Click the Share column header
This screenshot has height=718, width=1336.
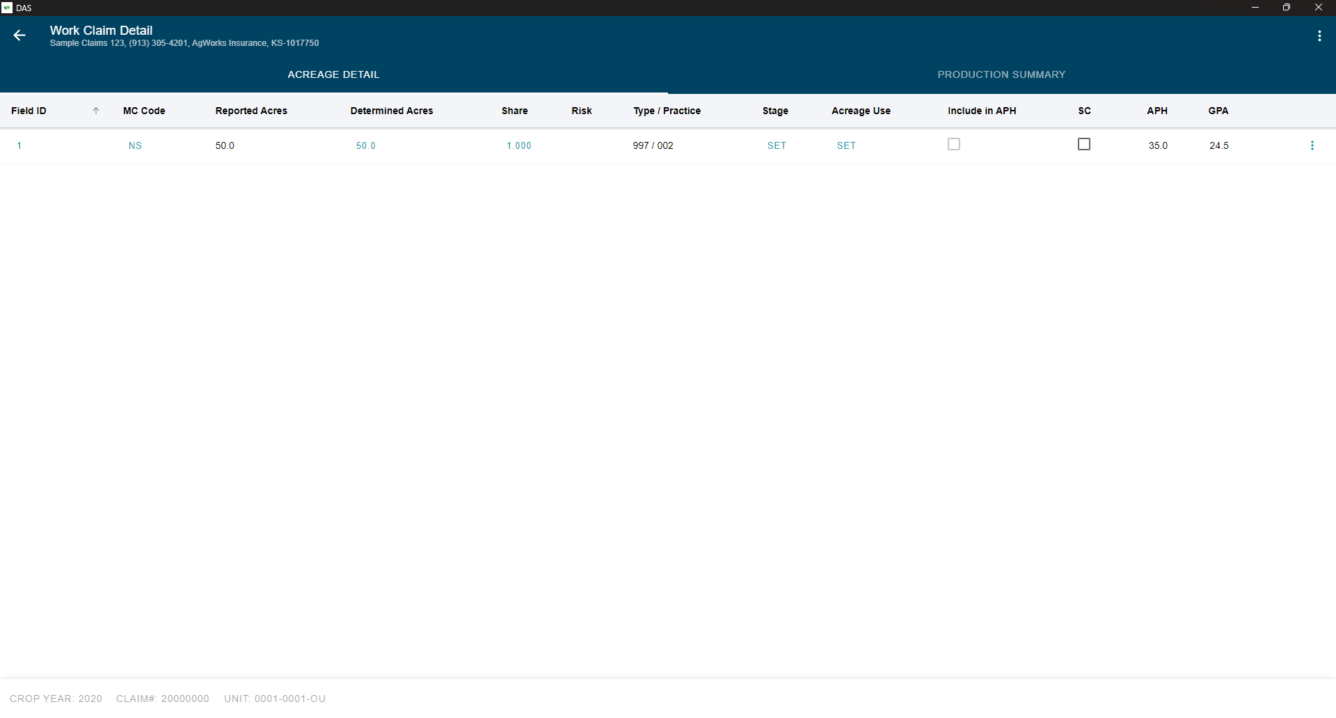pos(515,111)
